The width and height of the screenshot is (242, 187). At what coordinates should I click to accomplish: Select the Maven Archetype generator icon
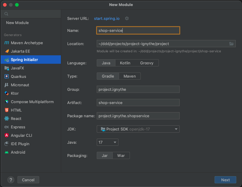point(7,43)
